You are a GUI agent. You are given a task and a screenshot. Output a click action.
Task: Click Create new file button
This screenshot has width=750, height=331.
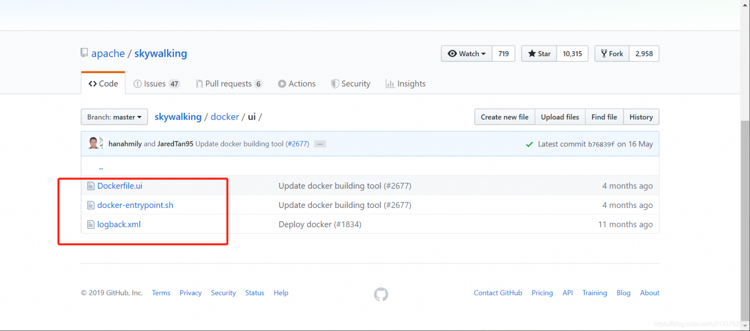coord(504,117)
